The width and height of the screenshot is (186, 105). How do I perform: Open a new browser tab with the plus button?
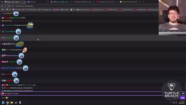click(x=143, y=2)
